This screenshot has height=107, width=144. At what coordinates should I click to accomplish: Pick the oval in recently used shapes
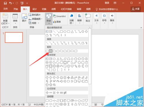click(x=65, y=32)
